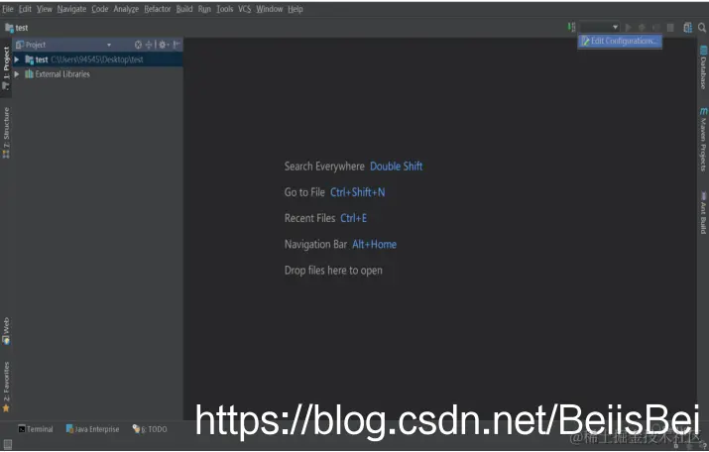
Task: Click the Project panel title icon
Action: tap(20, 45)
